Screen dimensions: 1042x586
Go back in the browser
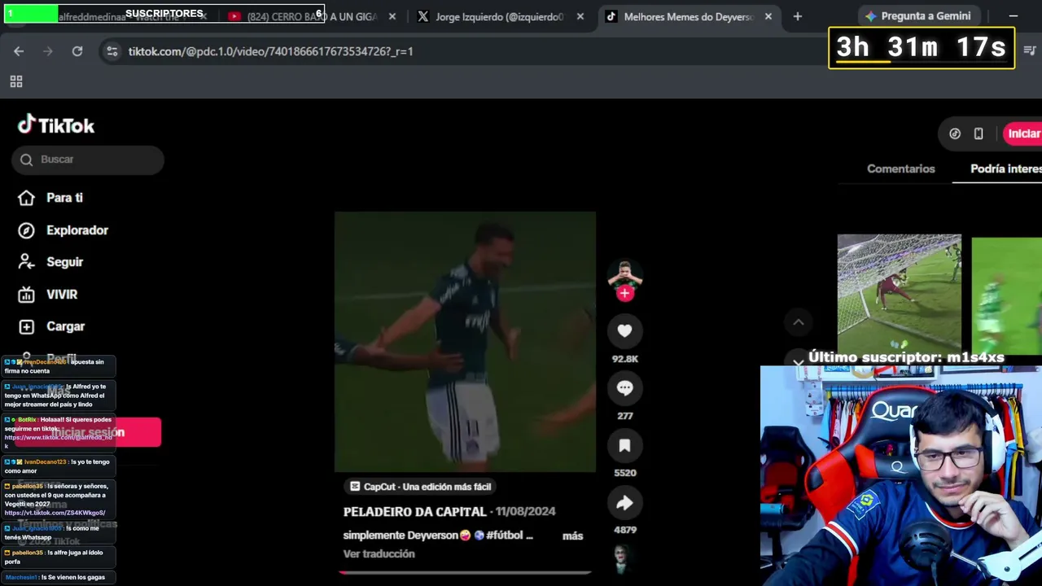pyautogui.click(x=19, y=51)
